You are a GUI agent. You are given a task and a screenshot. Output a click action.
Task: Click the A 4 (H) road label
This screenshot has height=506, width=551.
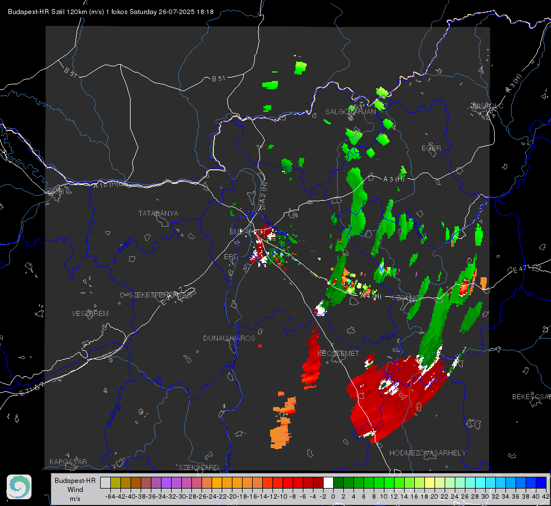coord(371,296)
